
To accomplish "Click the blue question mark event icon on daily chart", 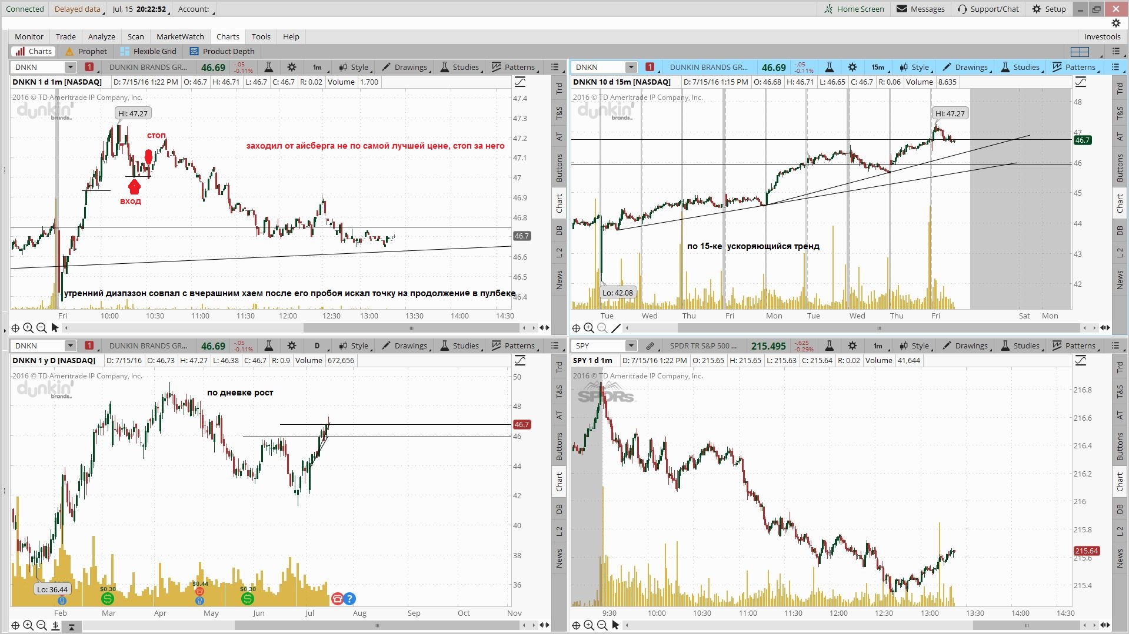I will pos(349,599).
